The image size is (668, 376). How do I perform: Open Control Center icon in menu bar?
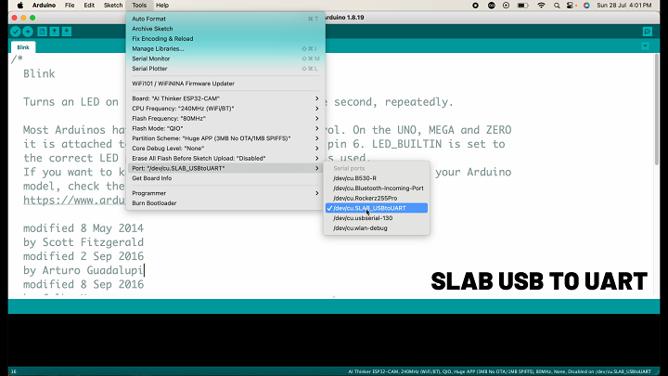point(571,6)
